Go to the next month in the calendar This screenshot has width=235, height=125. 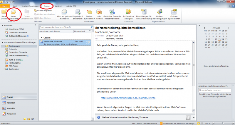click(228, 28)
